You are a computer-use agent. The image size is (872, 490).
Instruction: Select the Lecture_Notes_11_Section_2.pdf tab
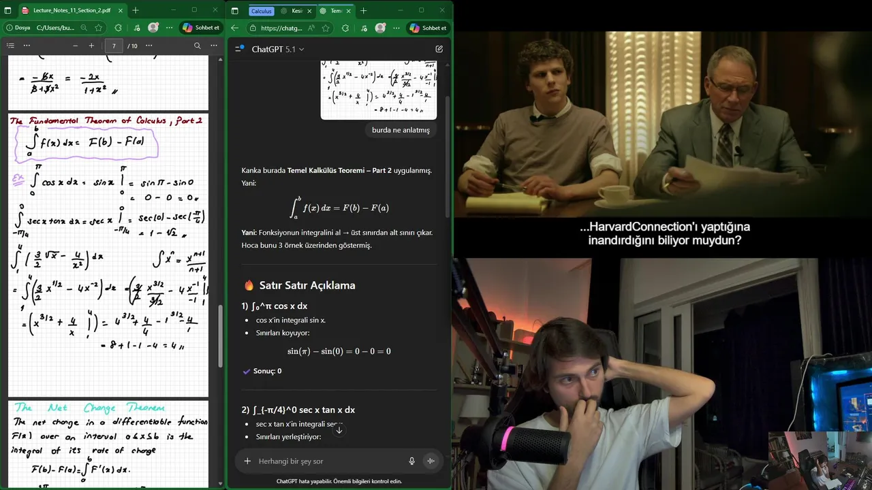72,10
